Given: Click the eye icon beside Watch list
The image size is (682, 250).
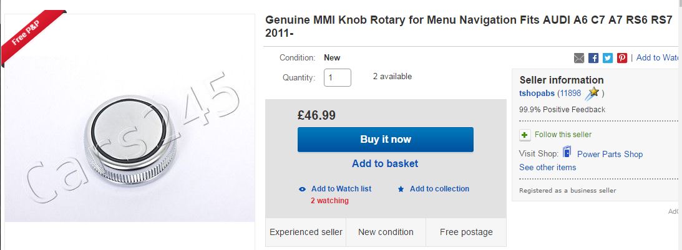Looking at the screenshot, I should pos(303,189).
